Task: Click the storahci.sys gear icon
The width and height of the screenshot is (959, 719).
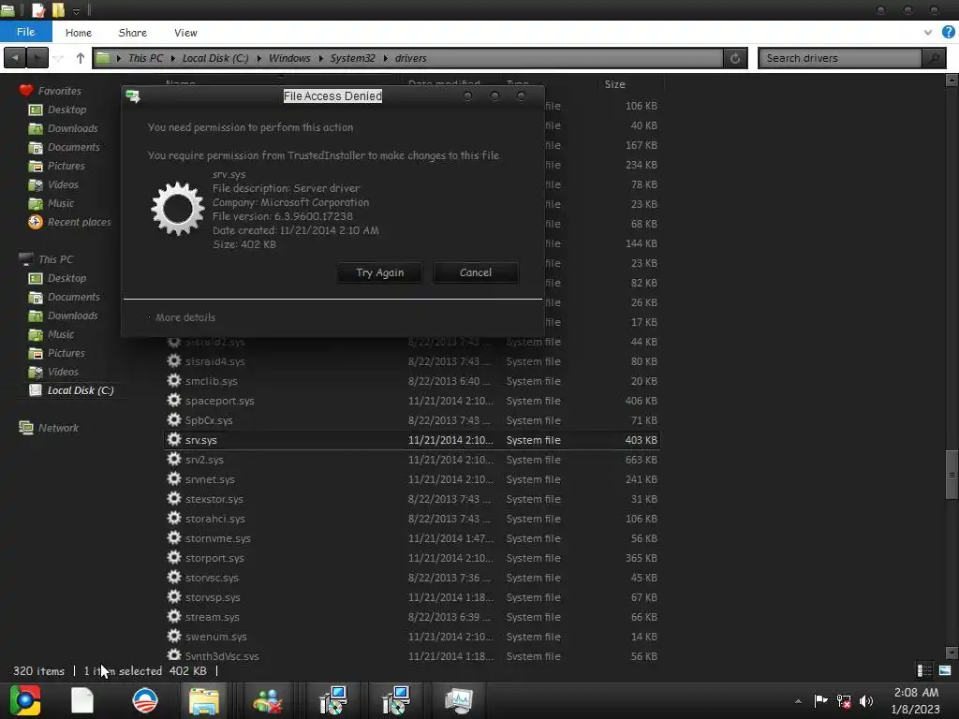Action: click(x=174, y=518)
